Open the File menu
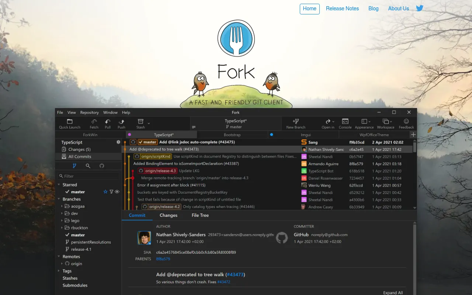Viewport: 472px width, 295px height. pyautogui.click(x=60, y=112)
